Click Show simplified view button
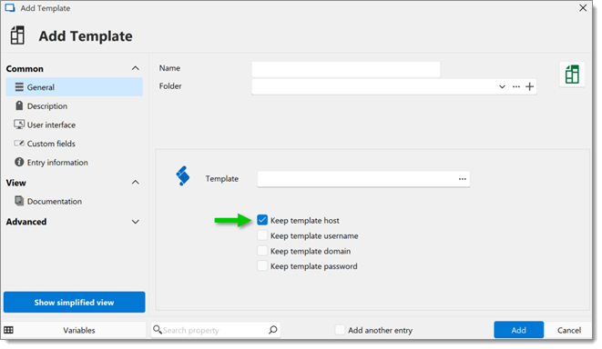602x349 pixels. pyautogui.click(x=75, y=303)
